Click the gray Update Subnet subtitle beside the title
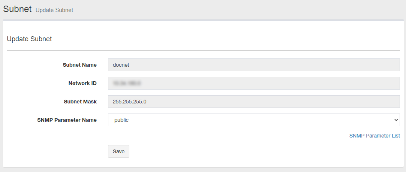Viewport: 406px width, 172px height. point(54,10)
